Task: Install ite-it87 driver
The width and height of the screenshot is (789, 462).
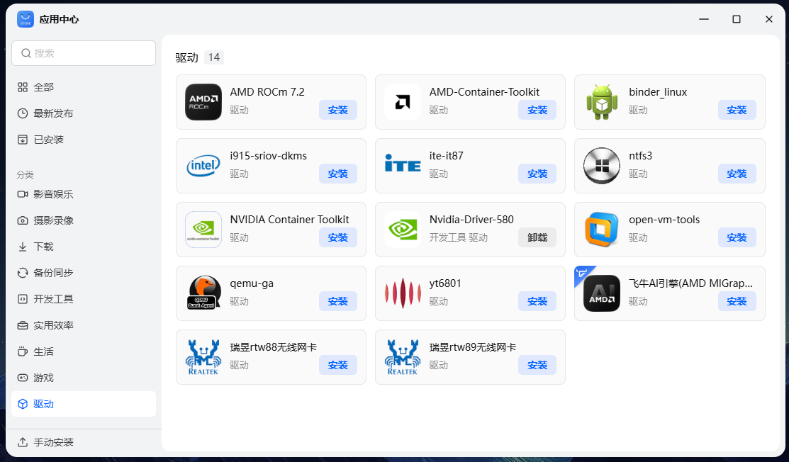Action: 537,174
